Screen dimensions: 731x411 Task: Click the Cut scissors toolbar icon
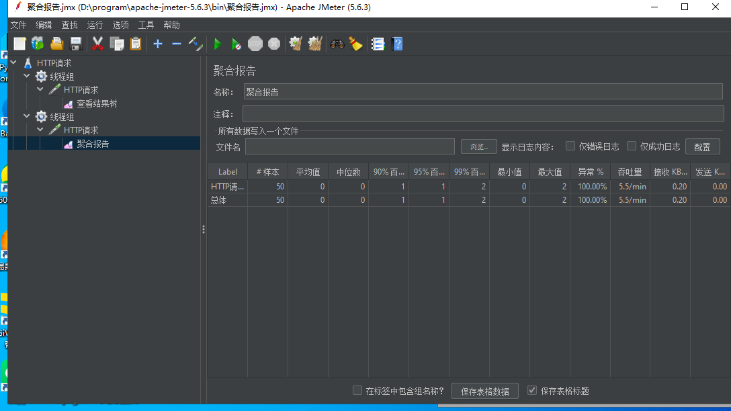[x=97, y=44]
